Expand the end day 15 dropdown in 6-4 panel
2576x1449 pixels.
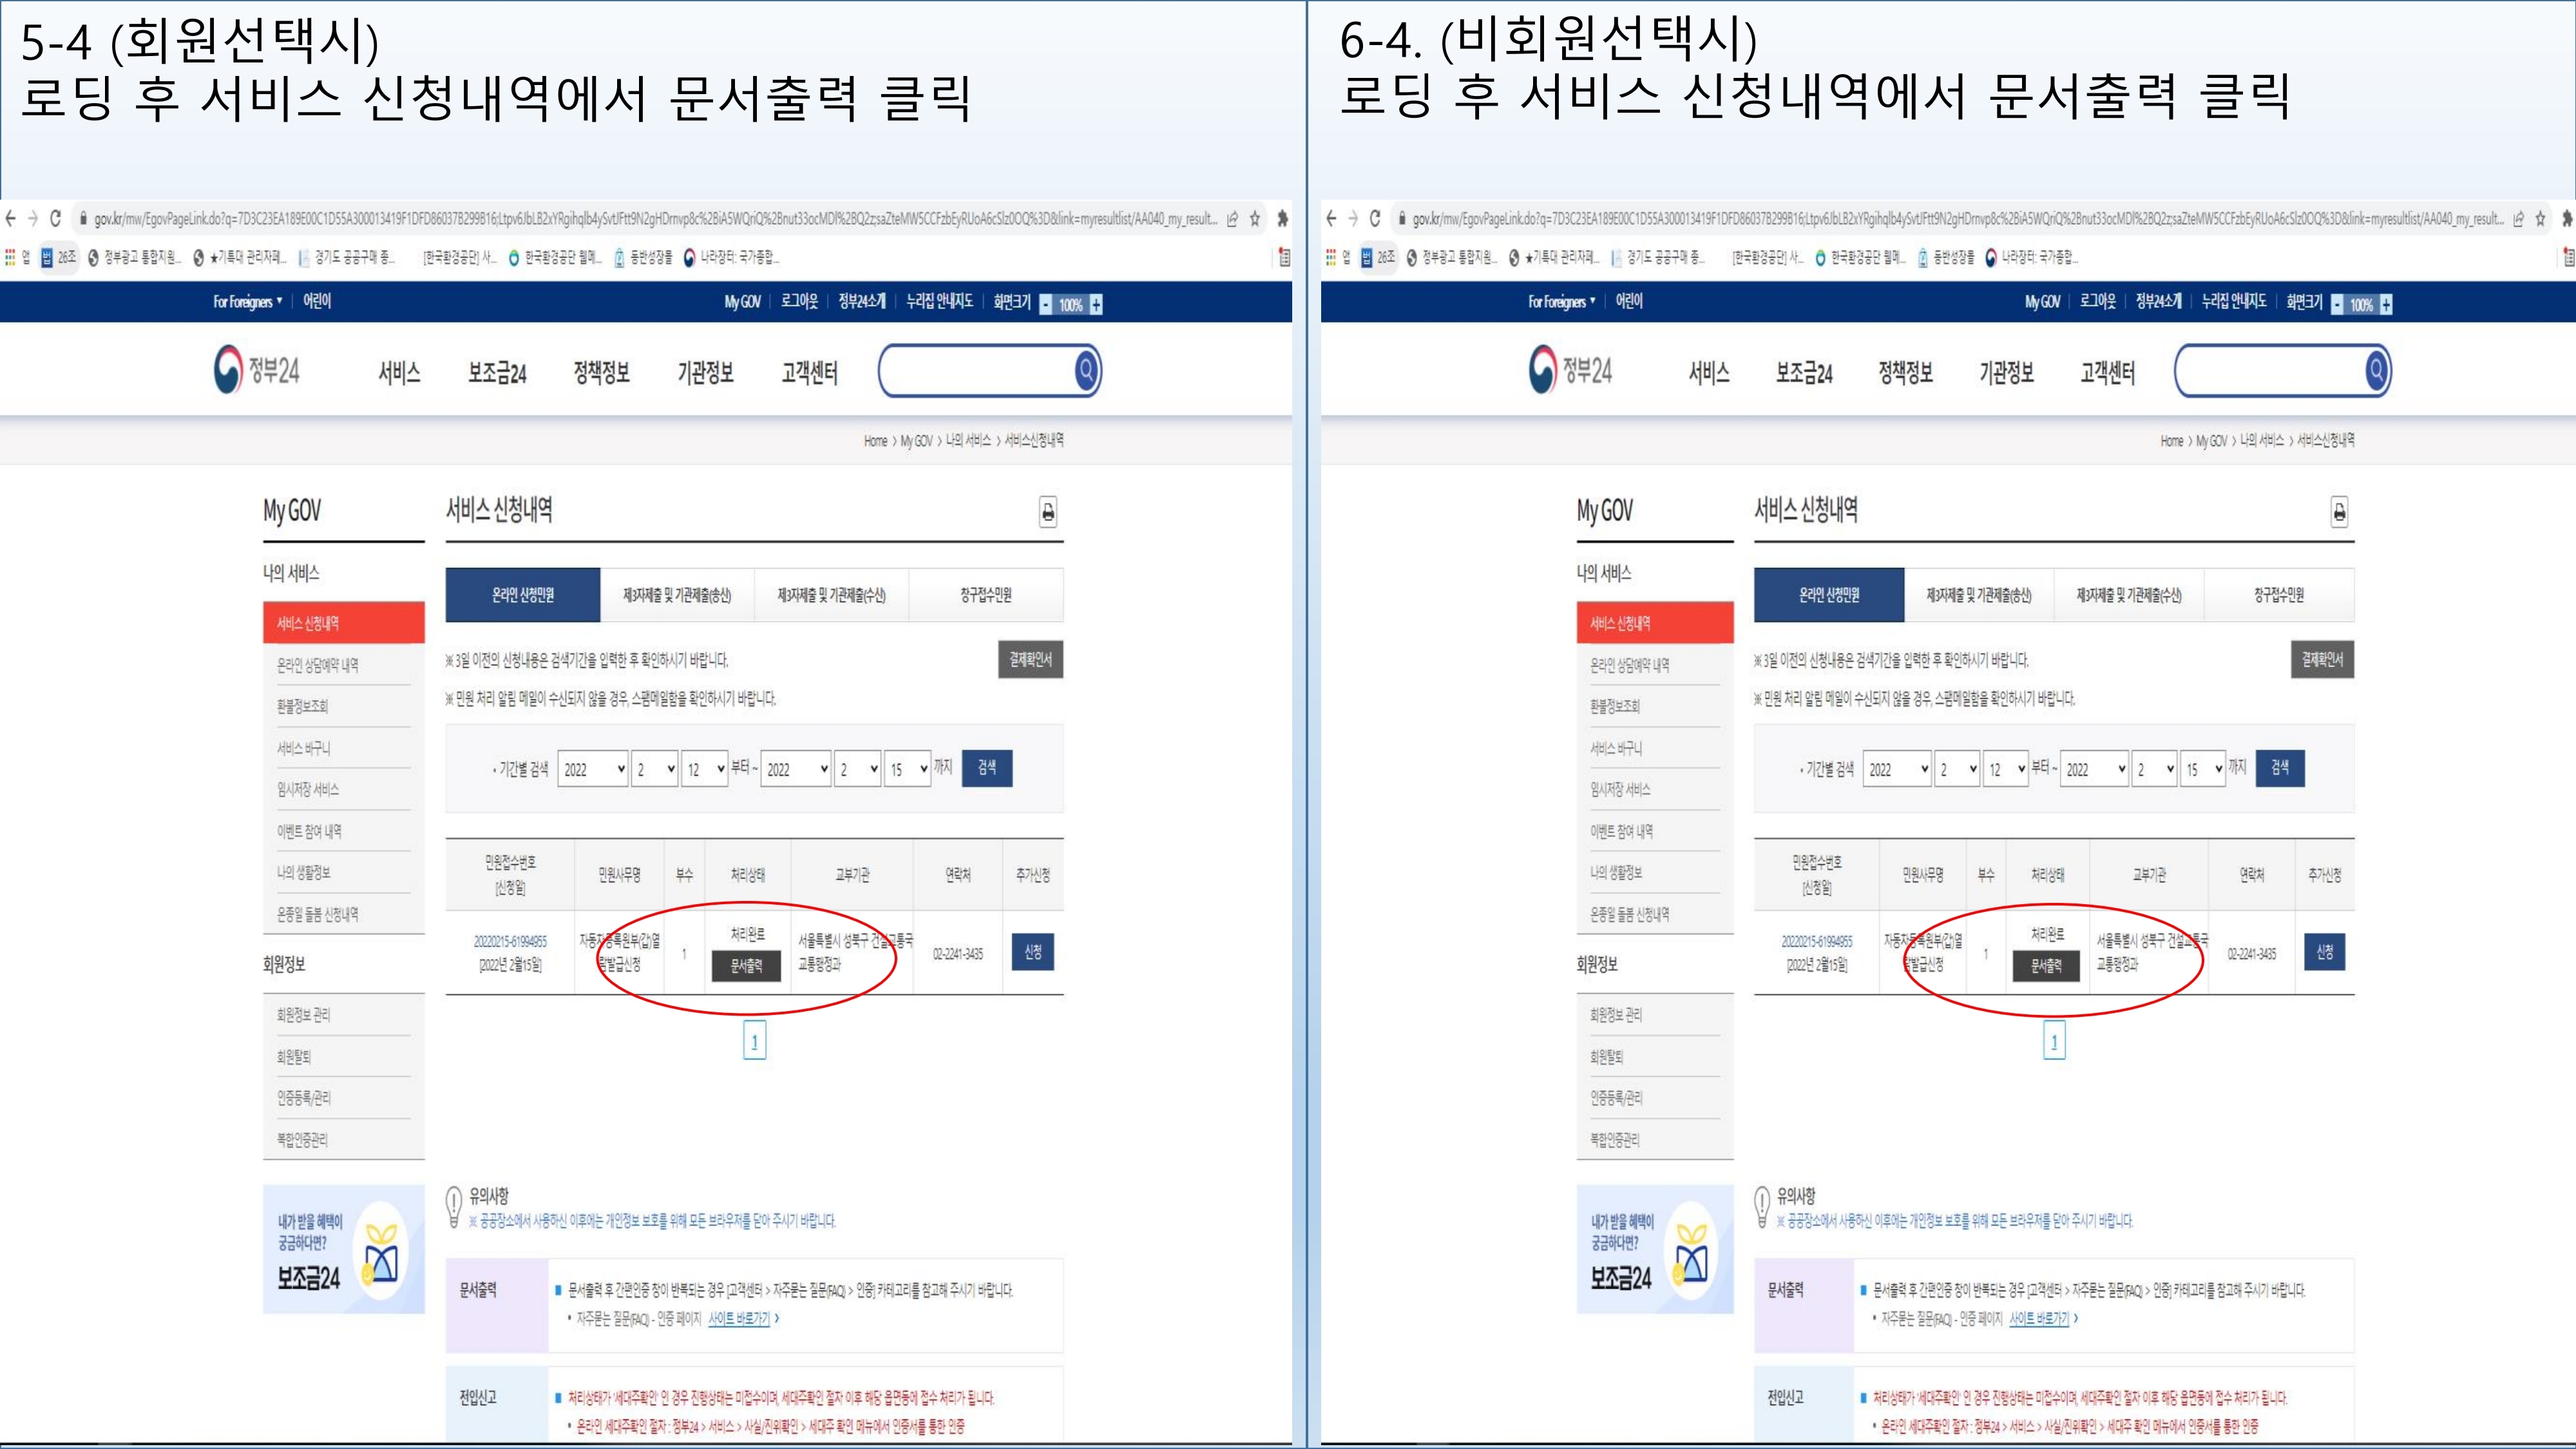[x=2202, y=769]
